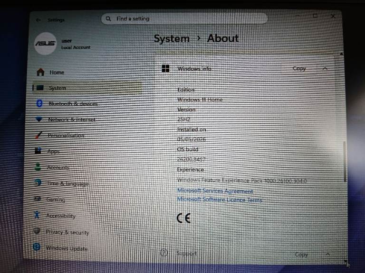The width and height of the screenshot is (365, 273).
Task: Click System in the breadcrumb
Action: (172, 38)
